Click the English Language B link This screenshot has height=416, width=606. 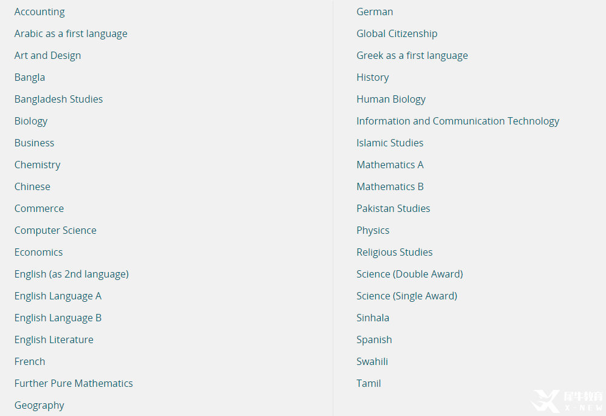tap(58, 318)
